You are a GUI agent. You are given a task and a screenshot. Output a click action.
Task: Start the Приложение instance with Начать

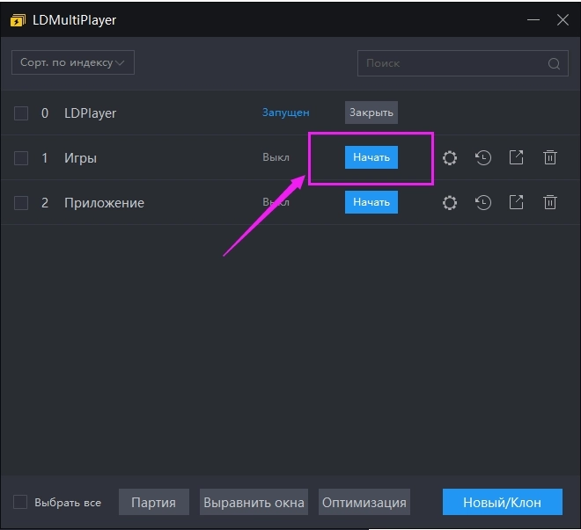(x=371, y=202)
